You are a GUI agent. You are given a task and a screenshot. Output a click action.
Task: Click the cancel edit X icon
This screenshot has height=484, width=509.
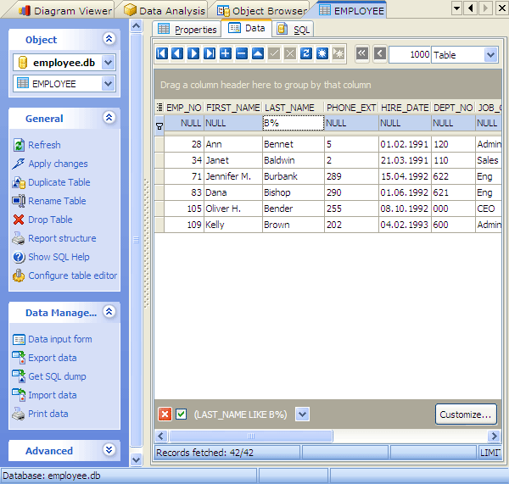290,53
